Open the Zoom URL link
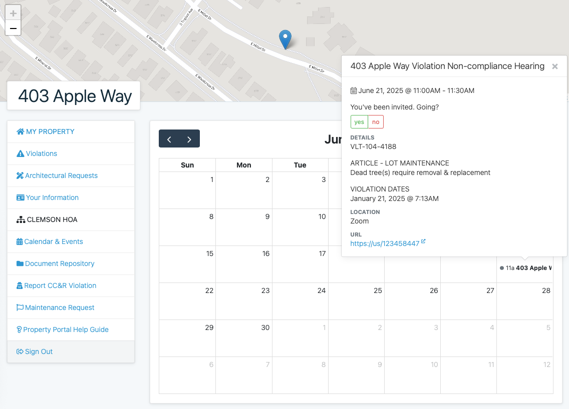This screenshot has width=569, height=409. click(385, 243)
